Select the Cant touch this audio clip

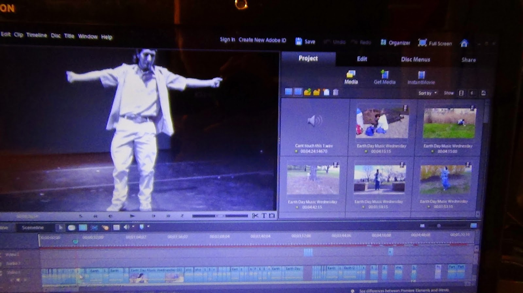click(x=314, y=128)
